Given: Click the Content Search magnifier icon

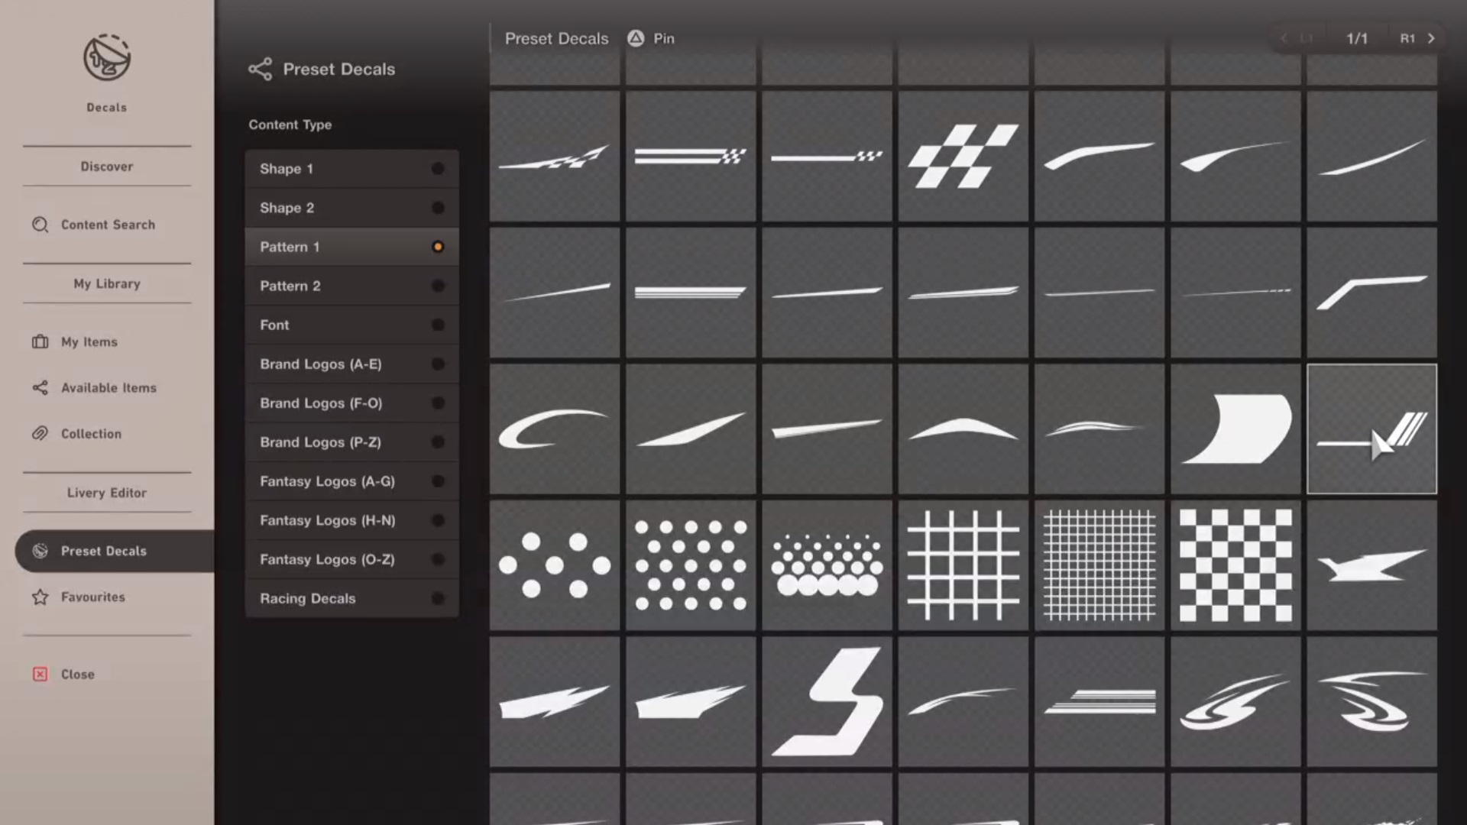Looking at the screenshot, I should coord(38,225).
